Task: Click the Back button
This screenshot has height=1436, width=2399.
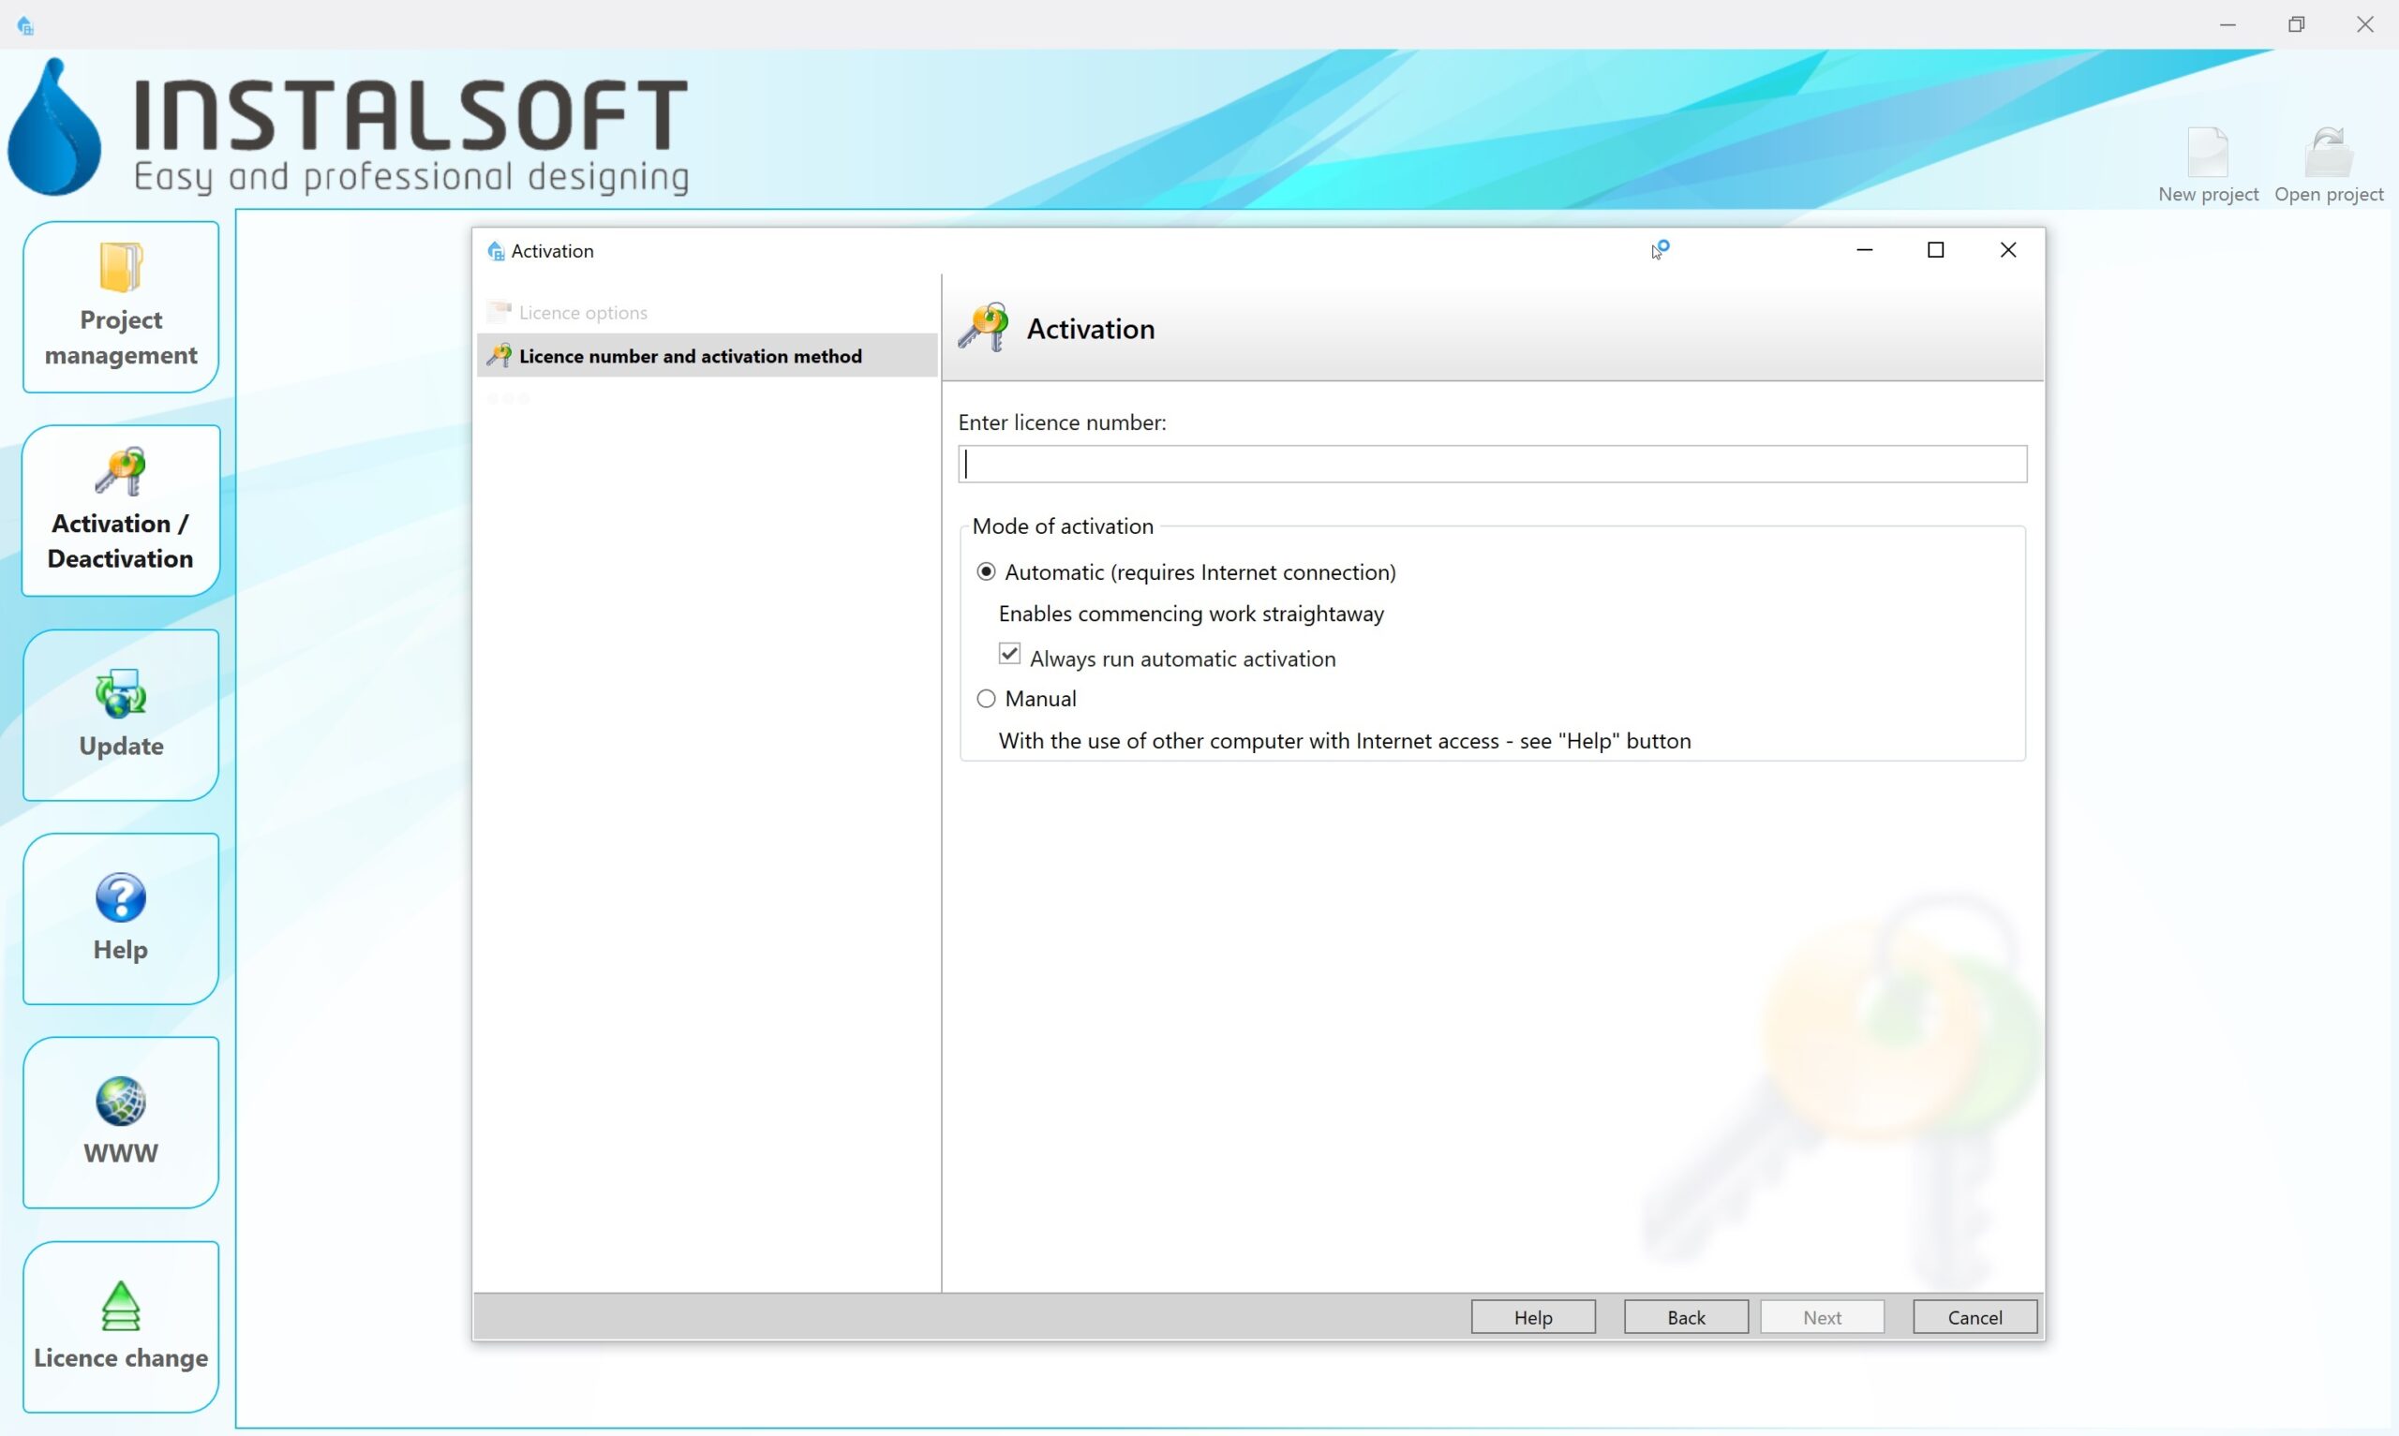Action: pos(1686,1317)
